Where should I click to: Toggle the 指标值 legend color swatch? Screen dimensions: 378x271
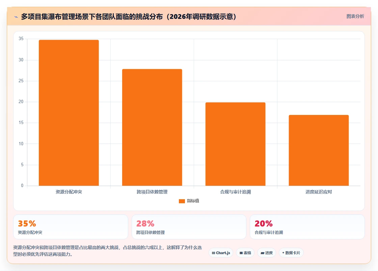182,201
